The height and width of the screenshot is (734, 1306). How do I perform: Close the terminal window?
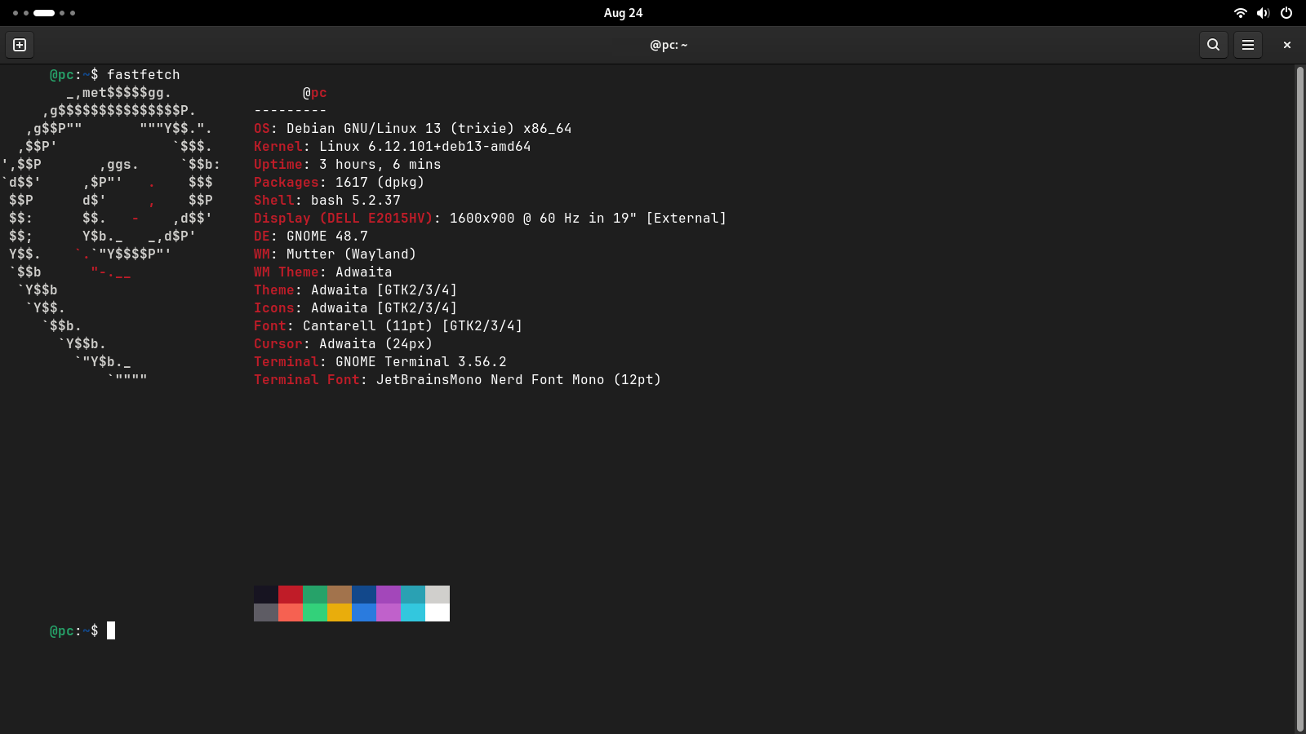pyautogui.click(x=1286, y=45)
